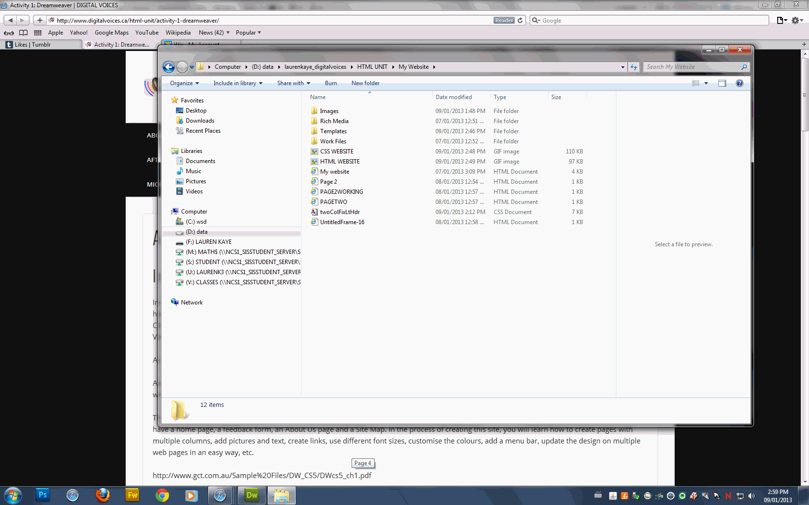Click the Explorer forward arrow button
Screen dimensions: 809x505
182,67
